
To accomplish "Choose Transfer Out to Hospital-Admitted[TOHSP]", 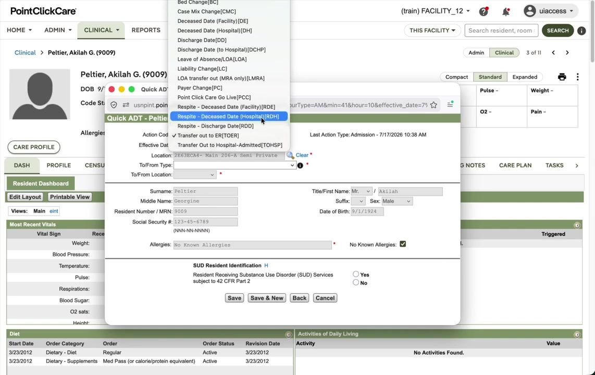I will point(230,145).
